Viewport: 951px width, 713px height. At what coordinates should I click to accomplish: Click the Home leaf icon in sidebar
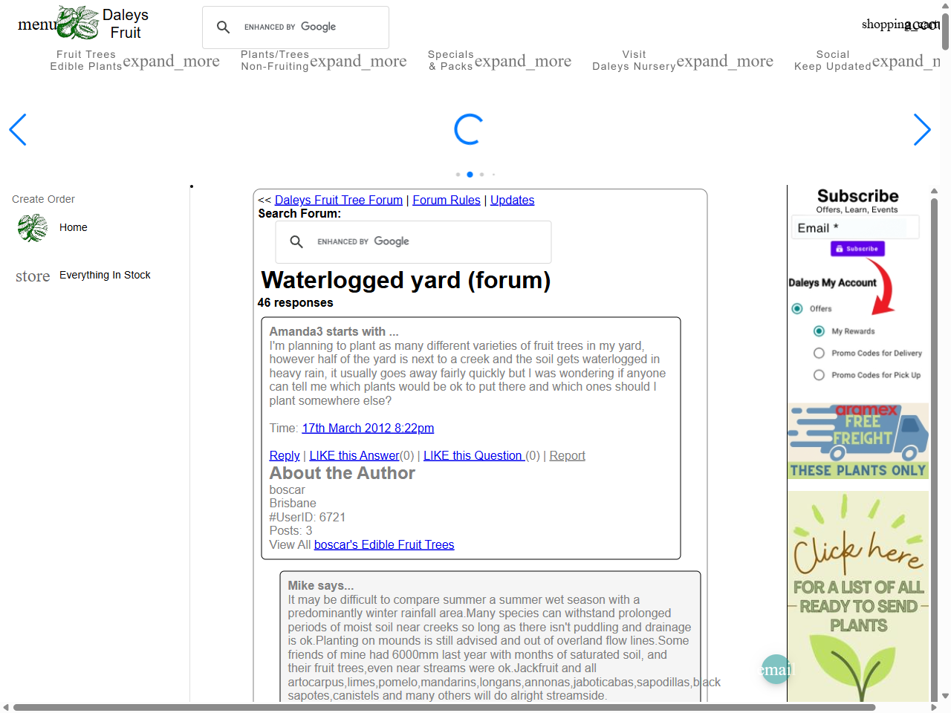[33, 228]
